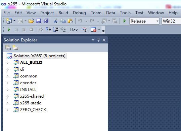Open the Build menu
The image size is (181, 131).
tap(63, 12)
